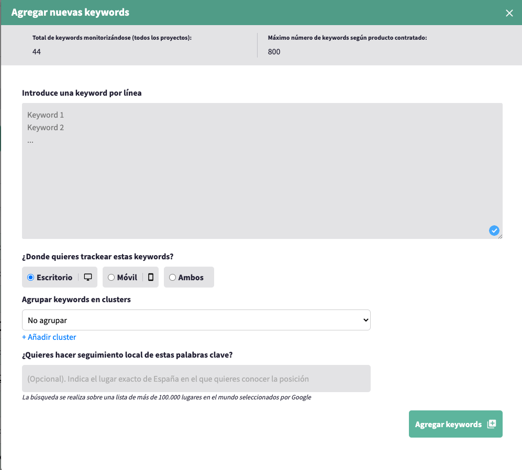The width and height of the screenshot is (522, 470).
Task: Click the local tracking location input field
Action: (196, 379)
